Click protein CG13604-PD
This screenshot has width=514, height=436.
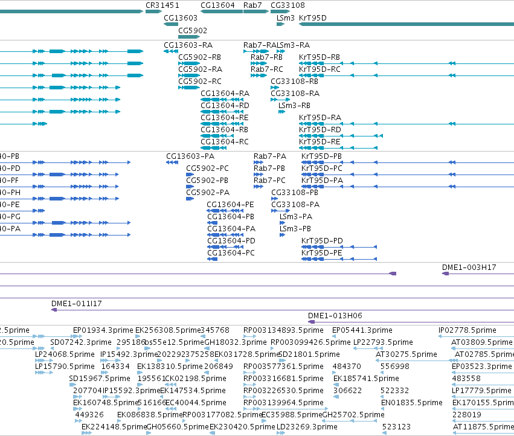pos(231,242)
